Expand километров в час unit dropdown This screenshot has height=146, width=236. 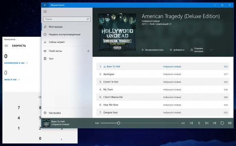click(16, 63)
